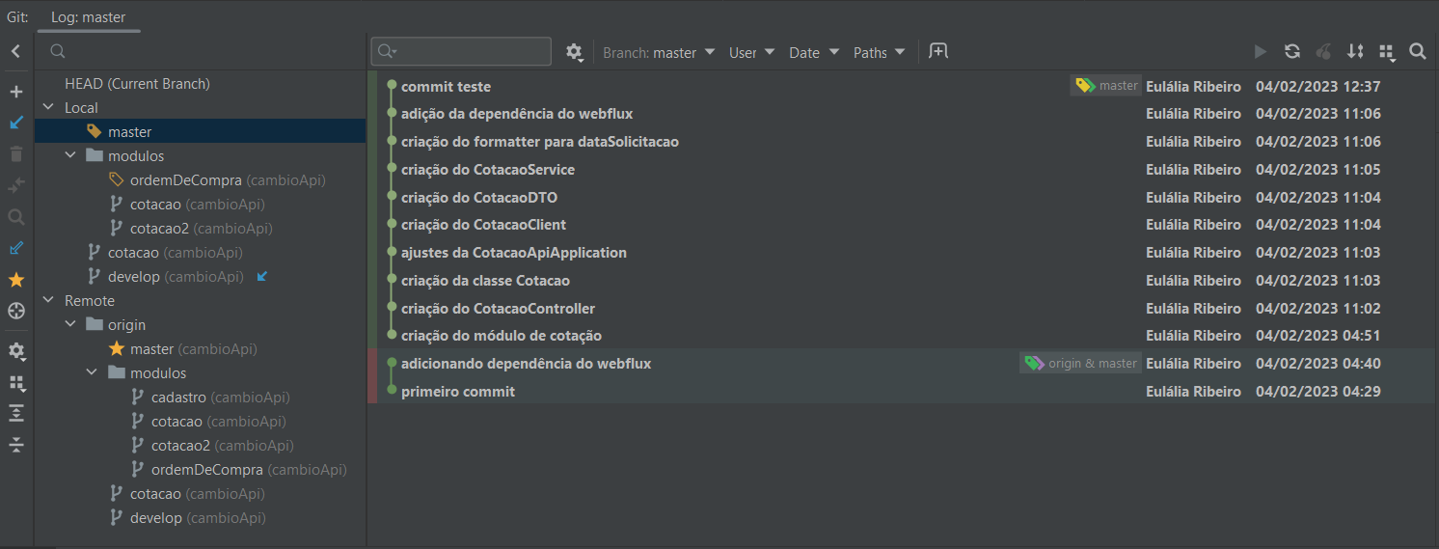Select the 'primeiro commit' row
1439x549 pixels.
coord(902,392)
